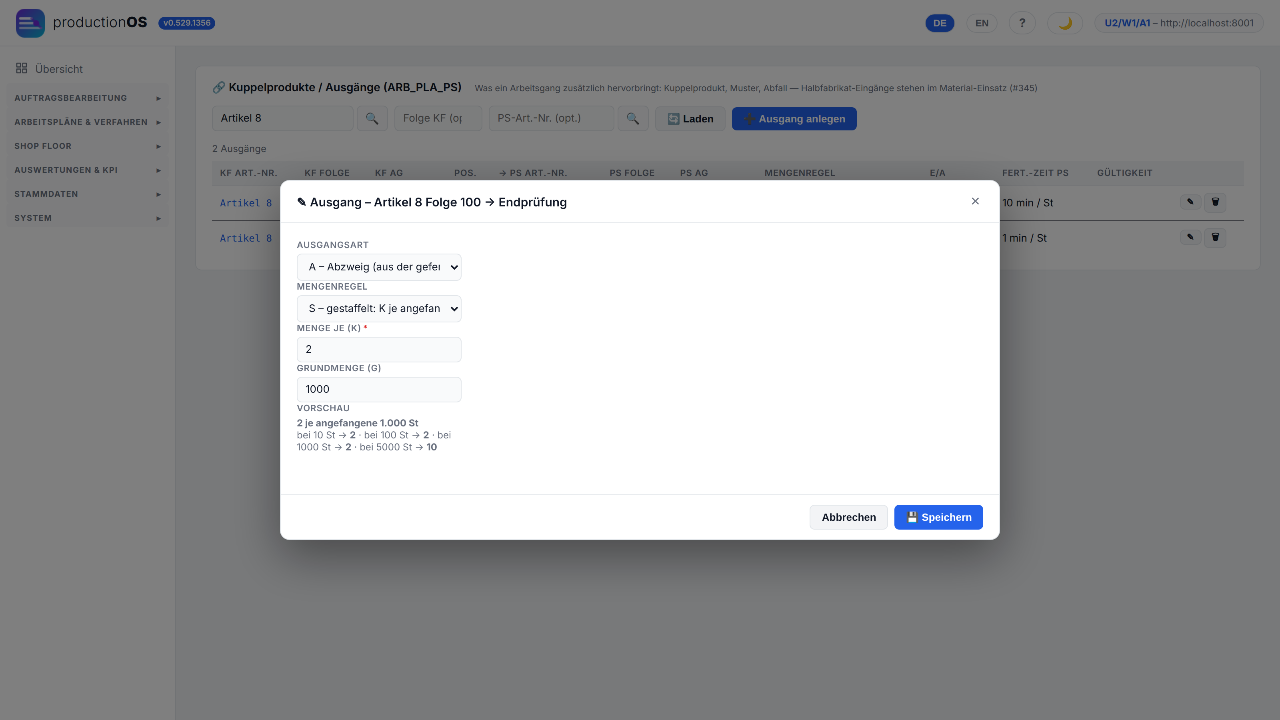
Task: Click Ausgang anlegen button
Action: (x=794, y=119)
